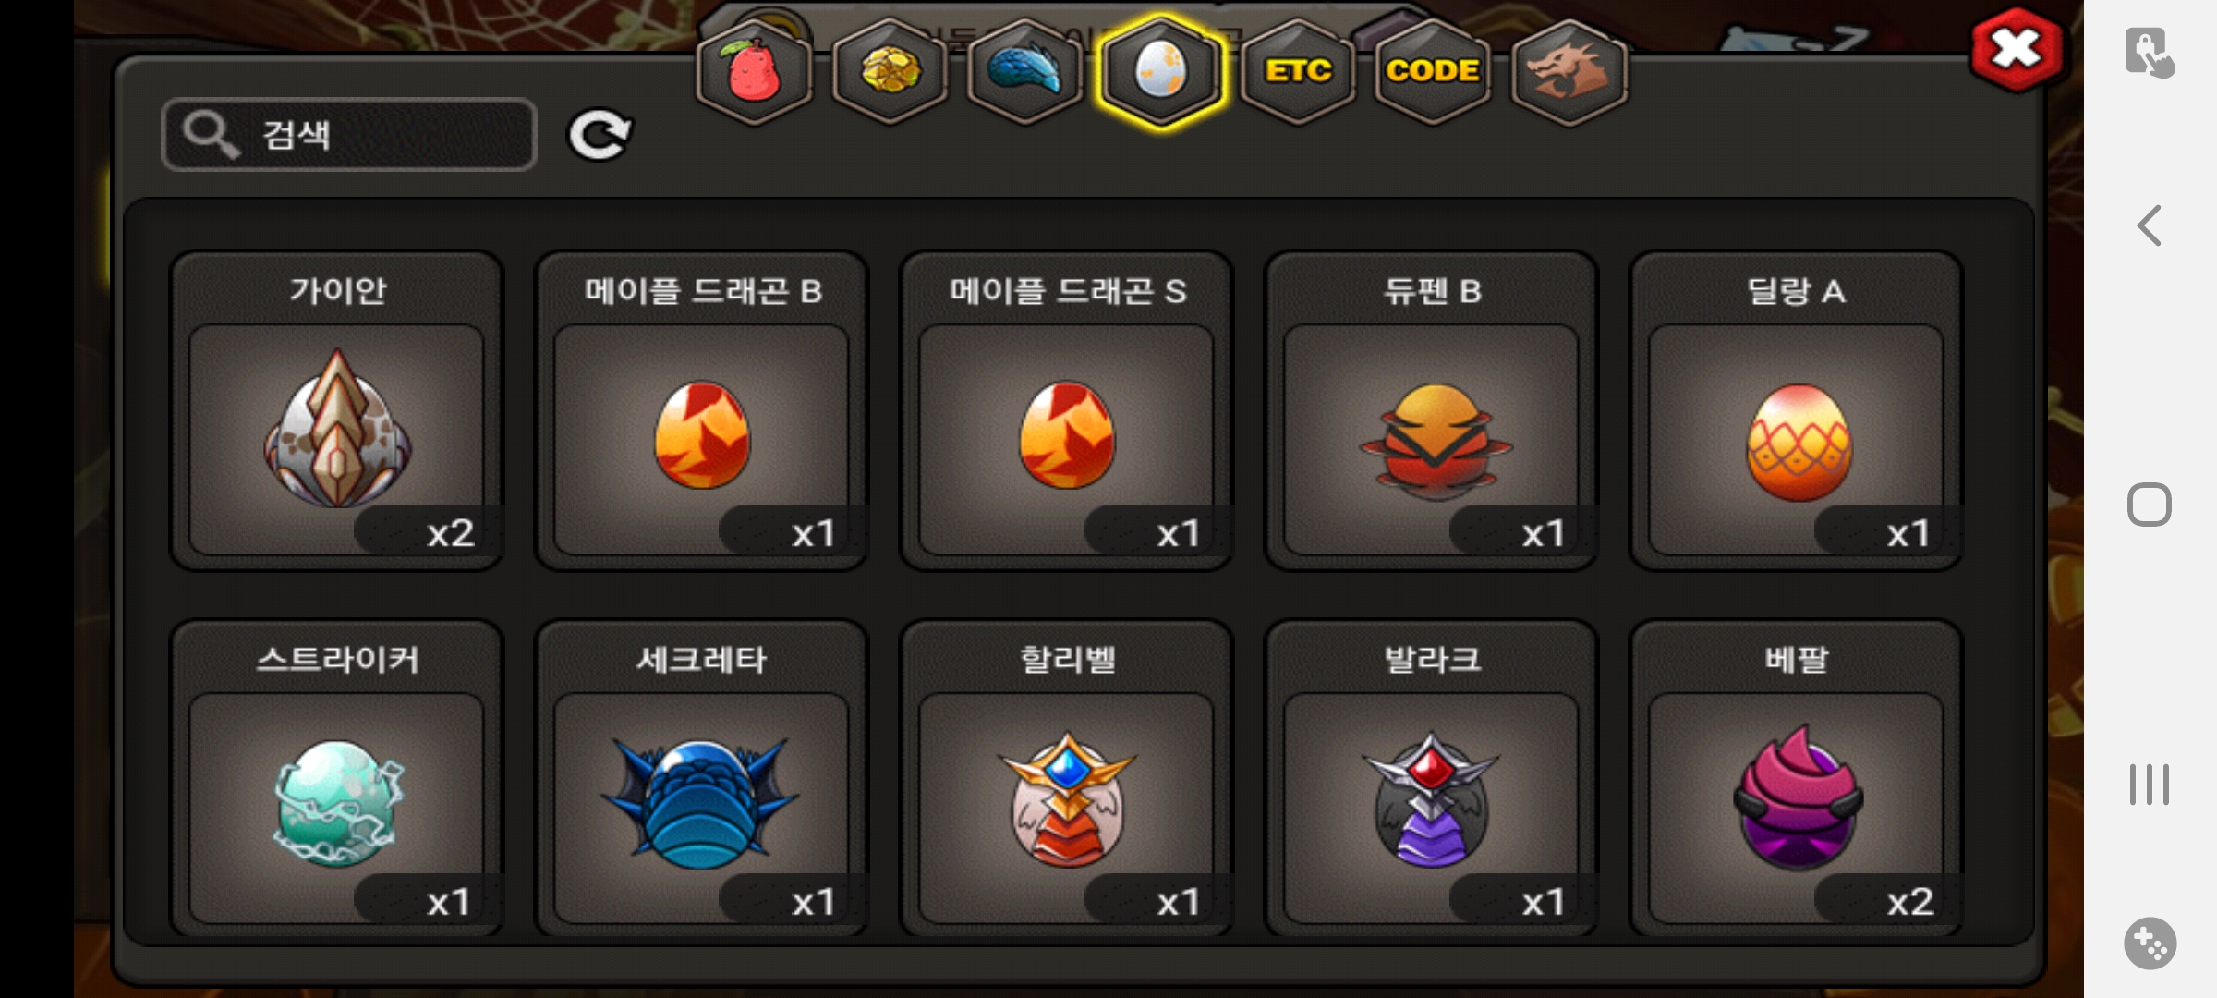
Task: Select the 베팔 purple egg item
Action: [x=1797, y=779]
